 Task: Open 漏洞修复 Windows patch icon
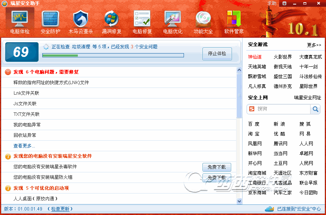(111, 19)
